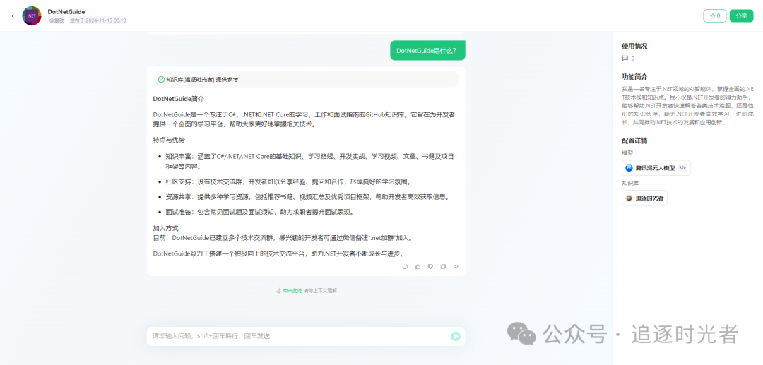Click the 功能简介 heading
The width and height of the screenshot is (763, 365).
pyautogui.click(x=634, y=77)
